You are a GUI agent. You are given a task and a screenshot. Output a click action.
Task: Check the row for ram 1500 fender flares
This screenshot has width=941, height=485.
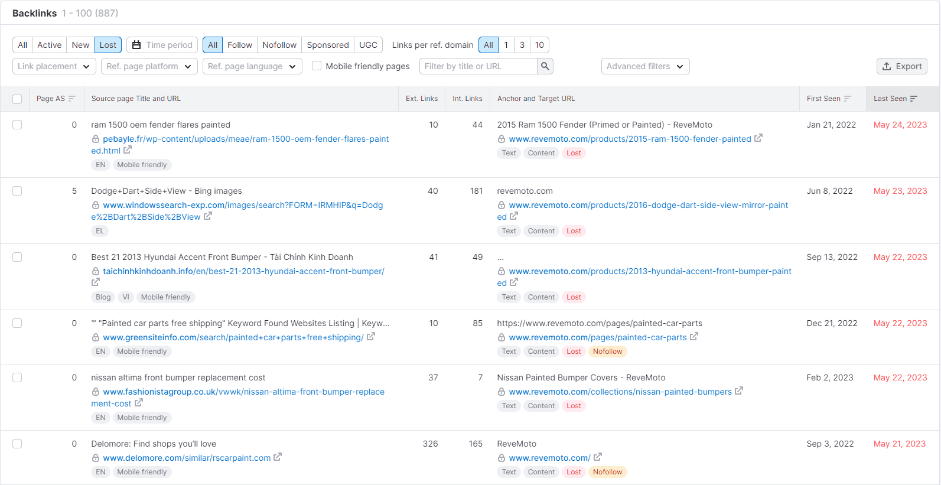[17, 125]
